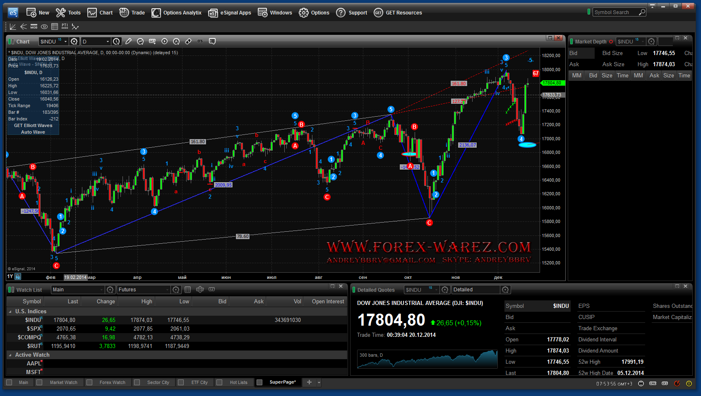This screenshot has width=701, height=396.
Task: Click the 300 bars mini chart
Action: 427,359
